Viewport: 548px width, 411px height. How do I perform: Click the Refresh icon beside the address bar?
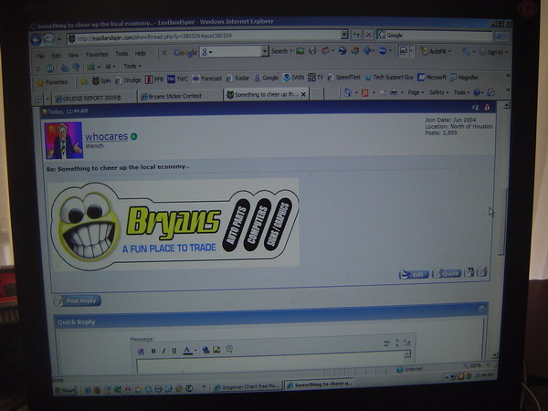pyautogui.click(x=356, y=35)
